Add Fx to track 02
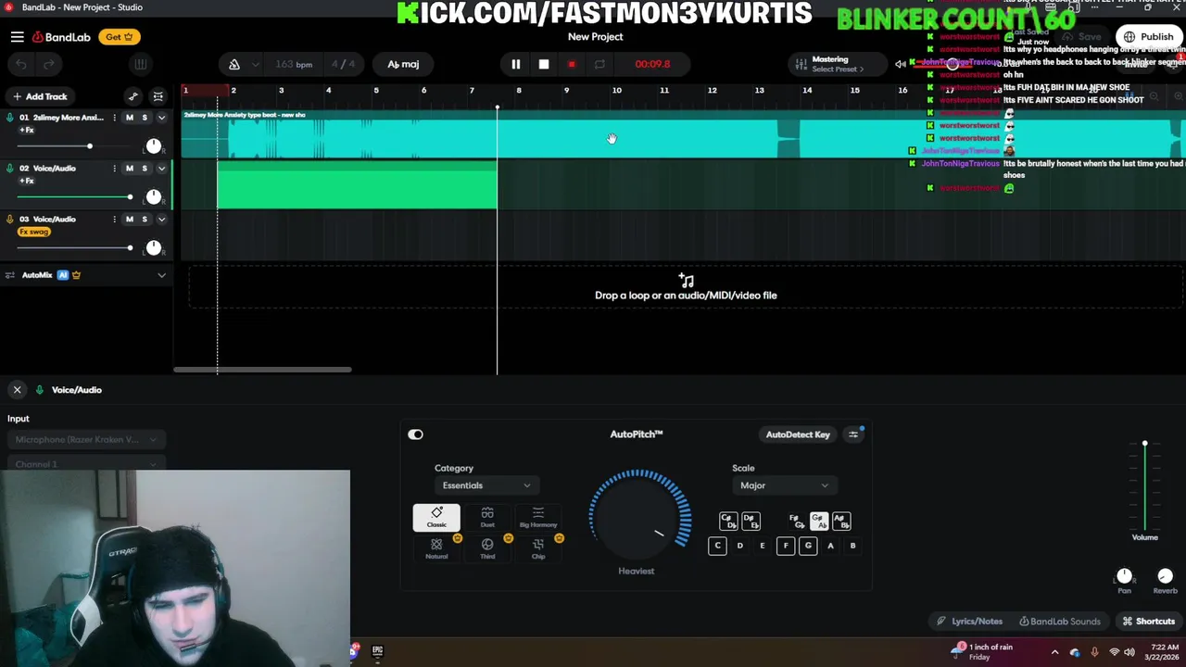Viewport: 1186px width, 667px height. click(x=26, y=182)
